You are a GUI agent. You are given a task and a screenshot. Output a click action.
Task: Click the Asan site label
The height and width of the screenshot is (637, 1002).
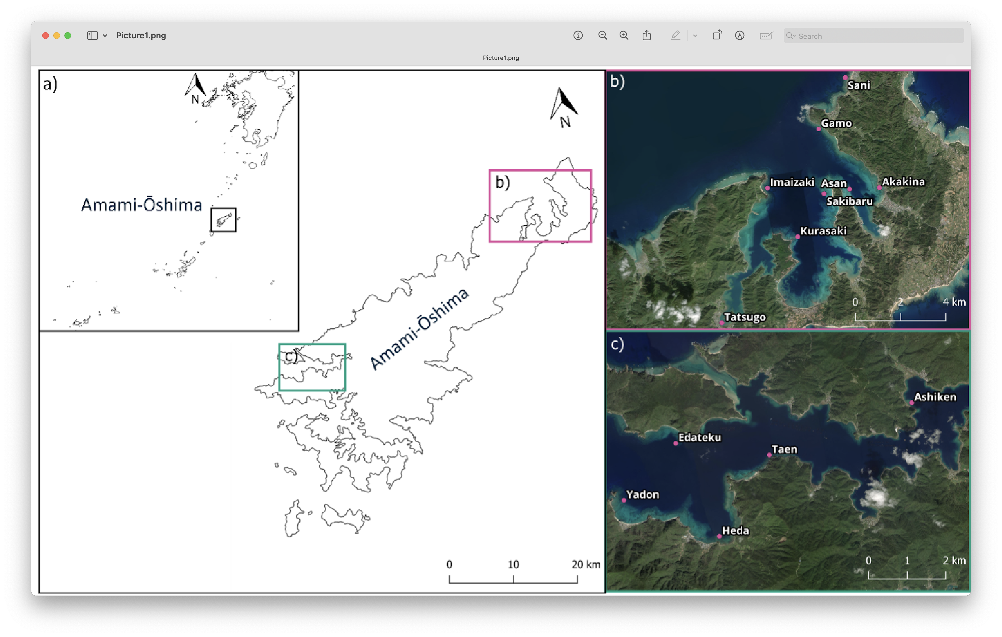point(834,184)
